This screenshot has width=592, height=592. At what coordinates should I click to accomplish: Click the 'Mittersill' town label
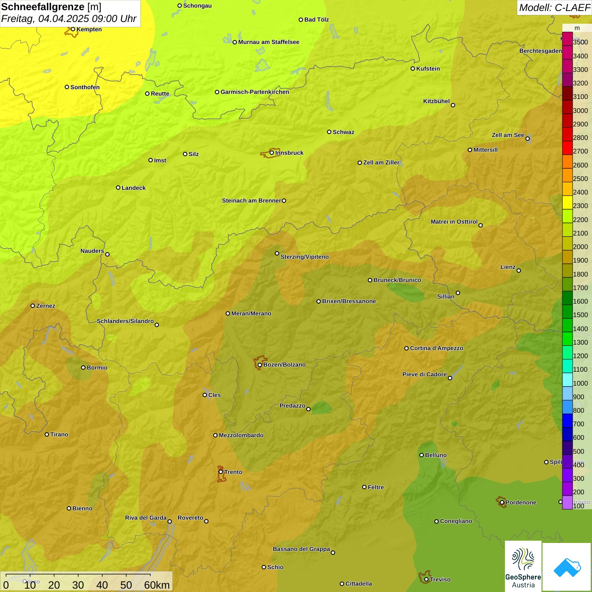click(485, 150)
